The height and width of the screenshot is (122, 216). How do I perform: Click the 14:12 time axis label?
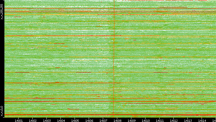pos(174,121)
